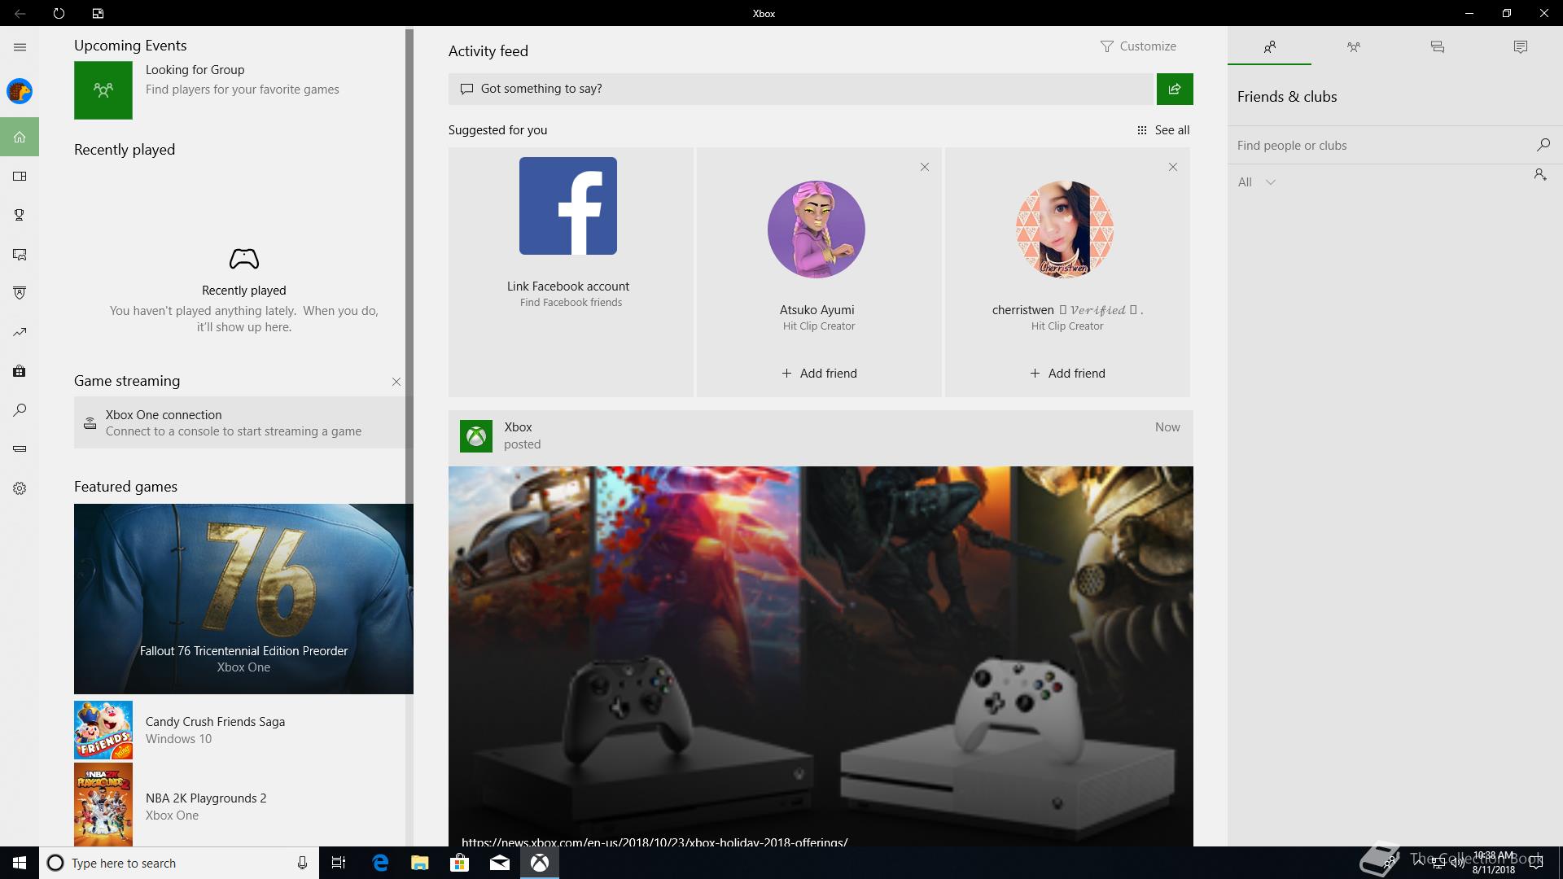Click the compact view icon in title bar
This screenshot has height=879, width=1563.
tap(98, 13)
